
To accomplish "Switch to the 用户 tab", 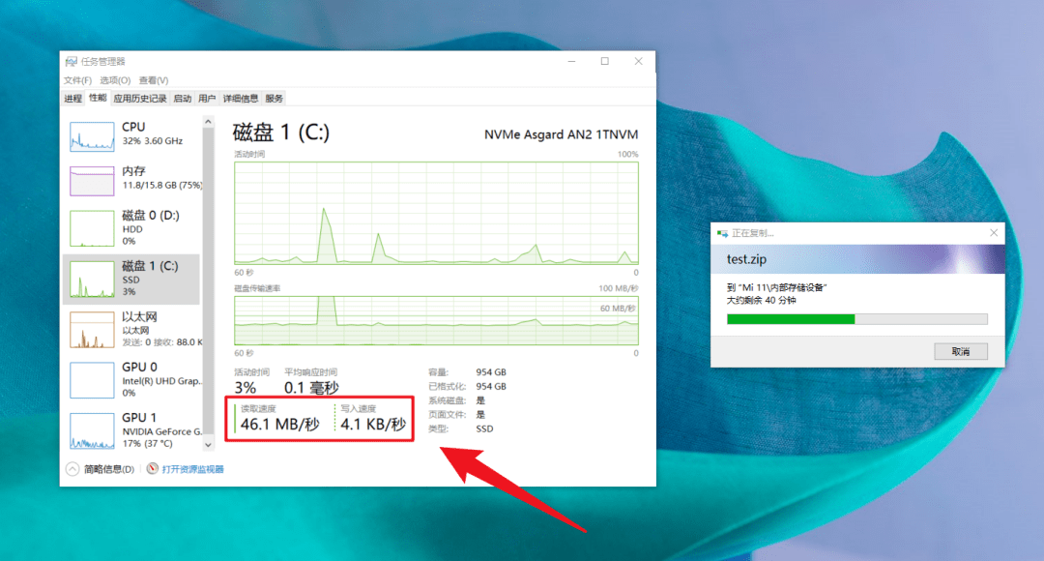I will coord(208,98).
